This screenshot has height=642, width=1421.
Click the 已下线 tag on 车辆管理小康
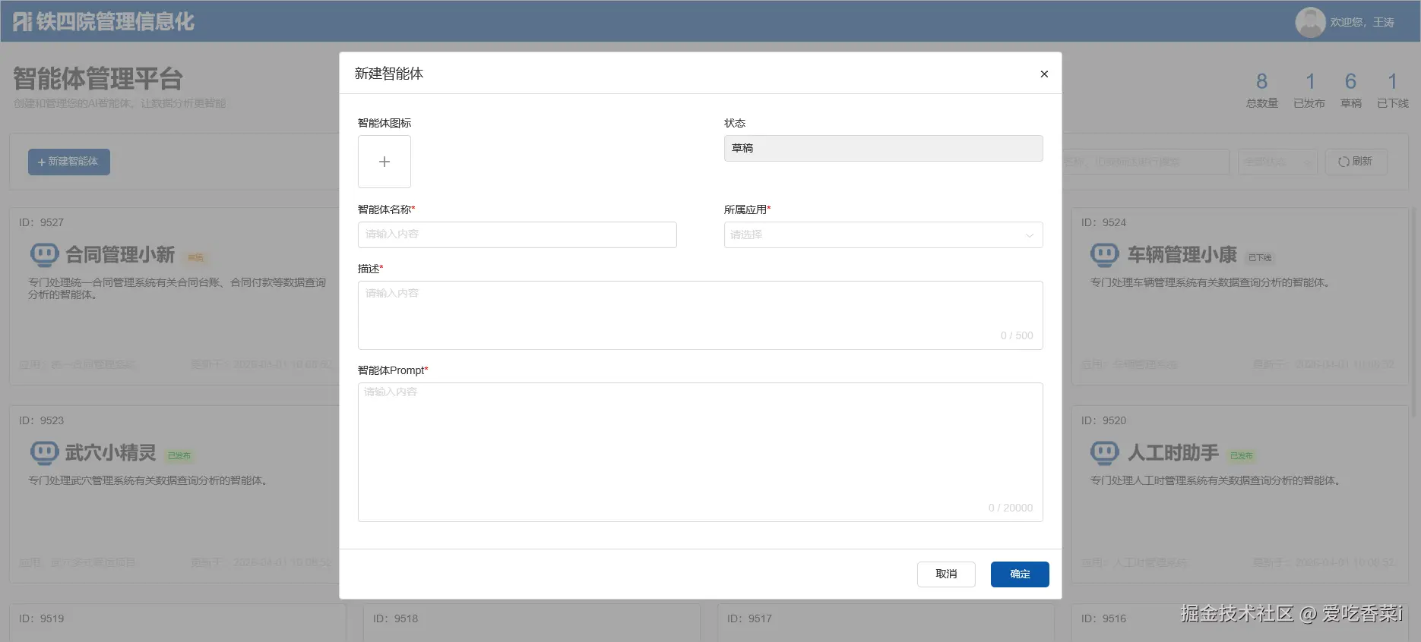(1260, 258)
